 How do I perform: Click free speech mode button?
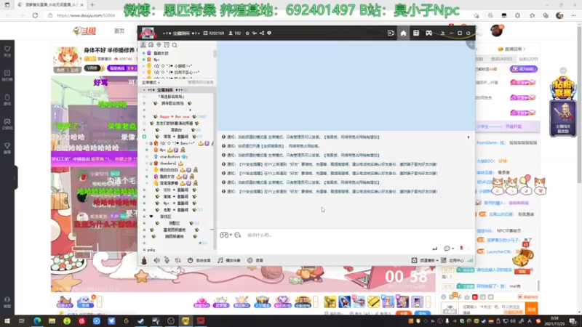click(199, 260)
